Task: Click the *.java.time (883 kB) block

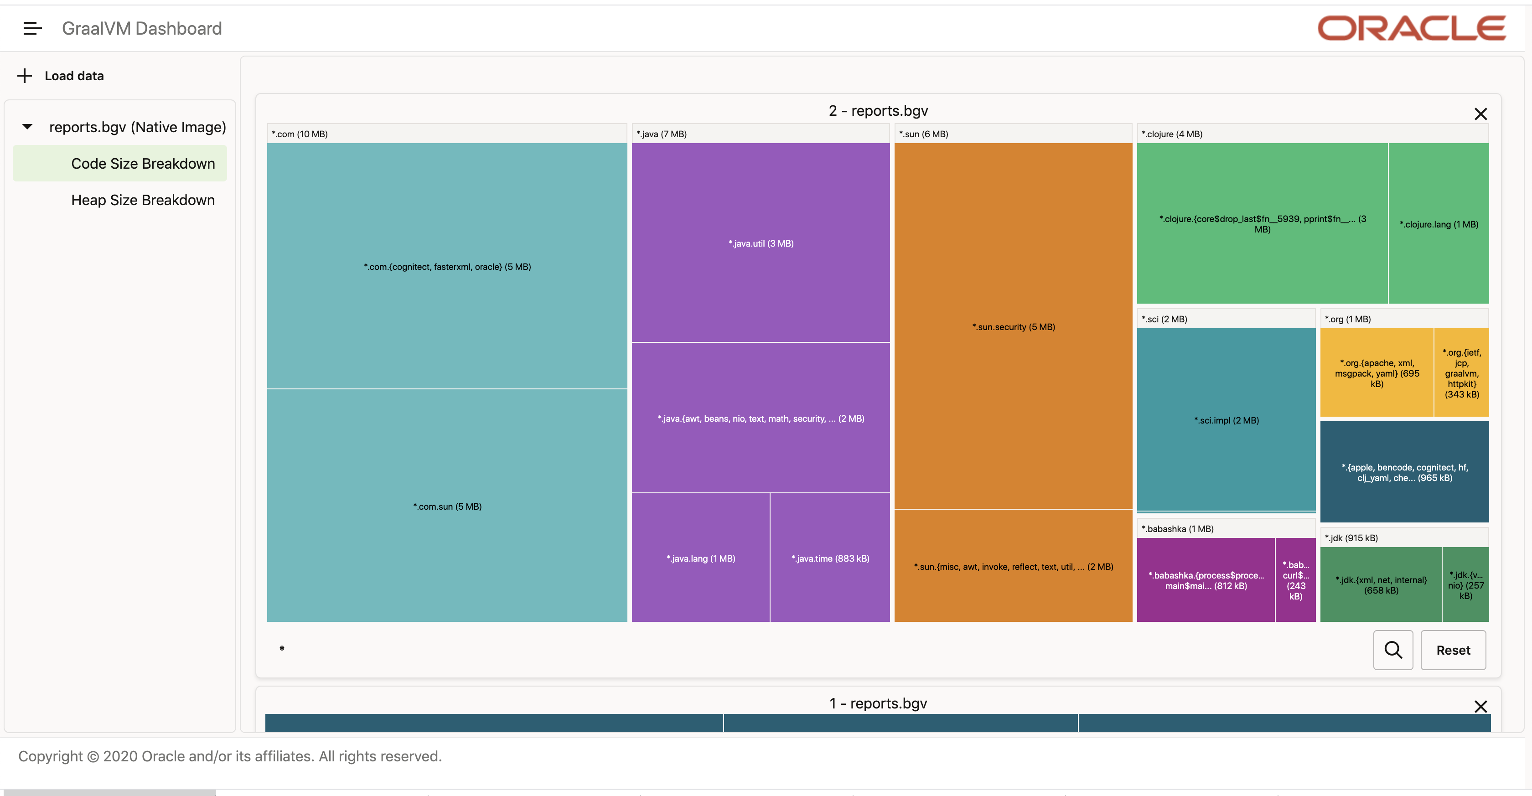Action: pos(830,558)
